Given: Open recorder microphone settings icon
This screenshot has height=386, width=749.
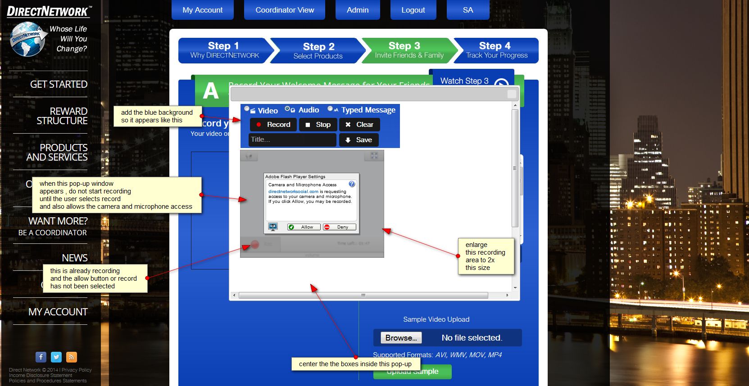Looking at the screenshot, I should point(249,156).
